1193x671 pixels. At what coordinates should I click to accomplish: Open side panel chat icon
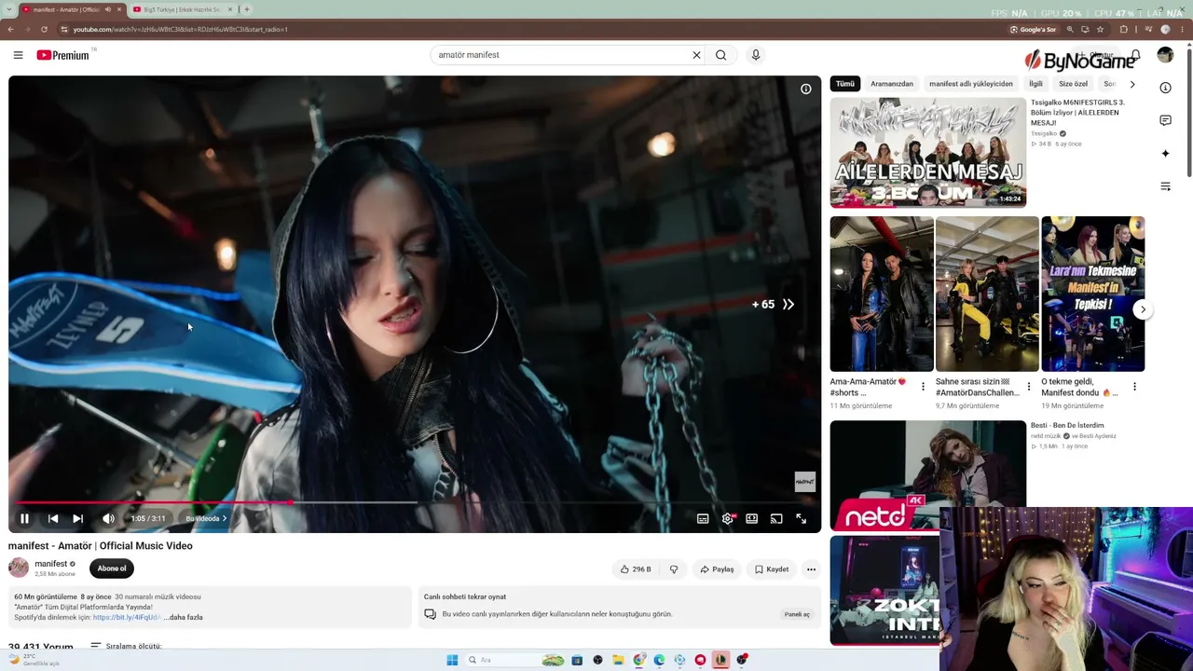tap(1165, 120)
